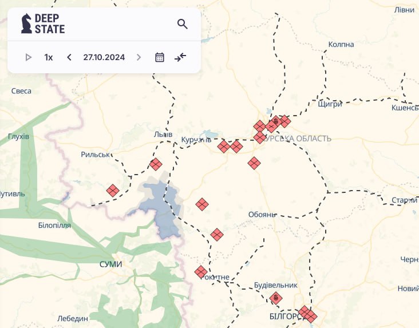Click the Deep State logo
419x328 pixels.
click(43, 23)
